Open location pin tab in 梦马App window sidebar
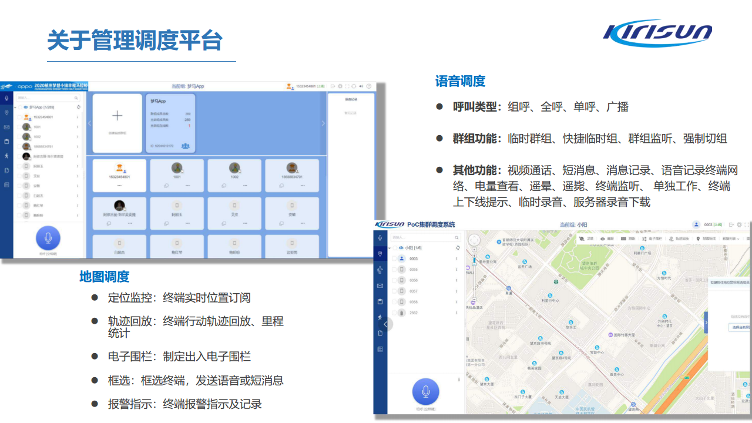The height and width of the screenshot is (423, 752). [x=6, y=112]
